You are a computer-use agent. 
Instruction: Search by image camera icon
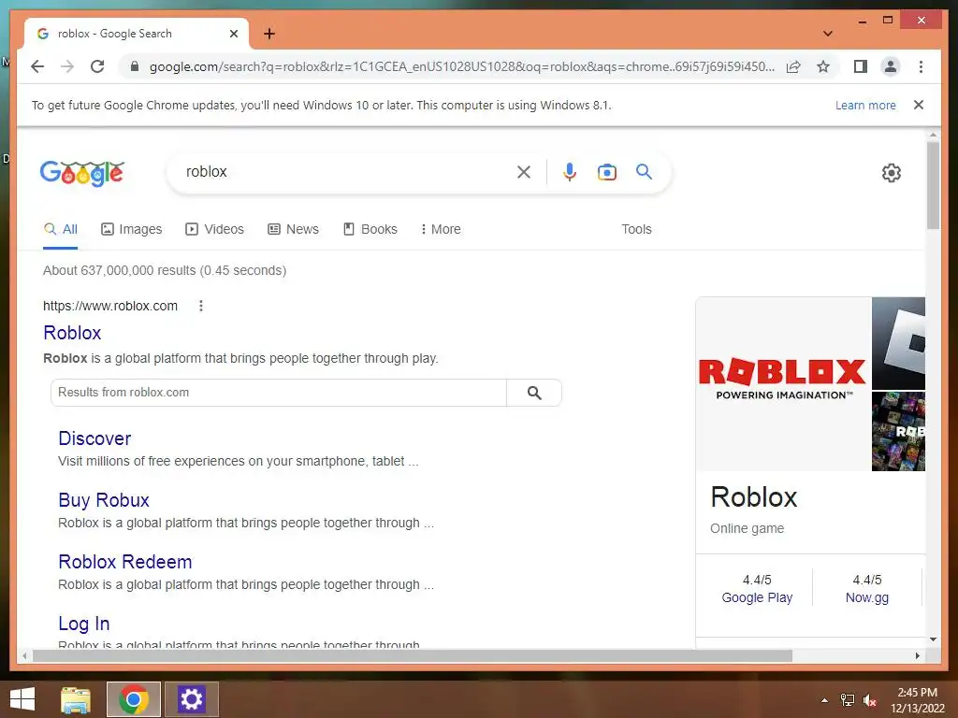[606, 172]
